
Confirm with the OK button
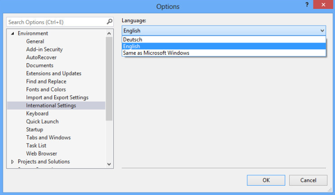point(266,180)
